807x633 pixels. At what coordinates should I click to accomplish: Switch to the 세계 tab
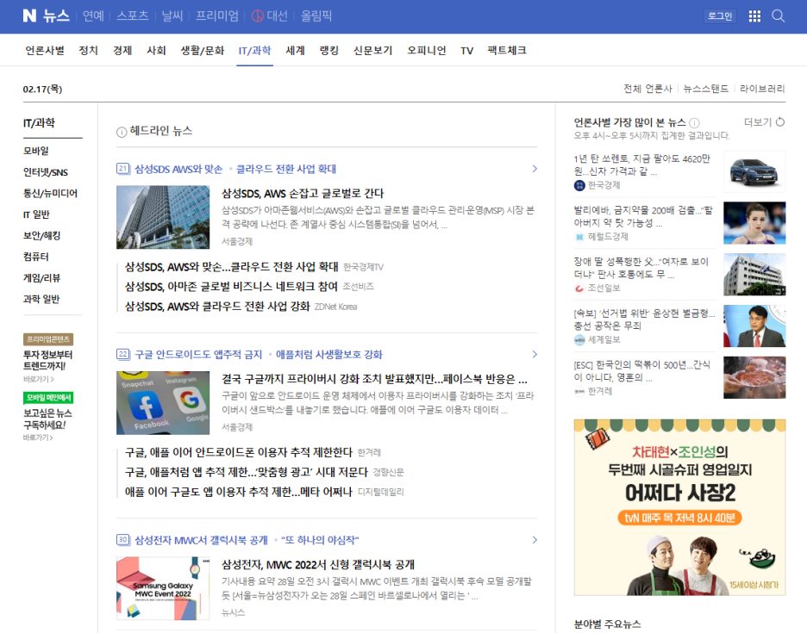click(x=295, y=51)
